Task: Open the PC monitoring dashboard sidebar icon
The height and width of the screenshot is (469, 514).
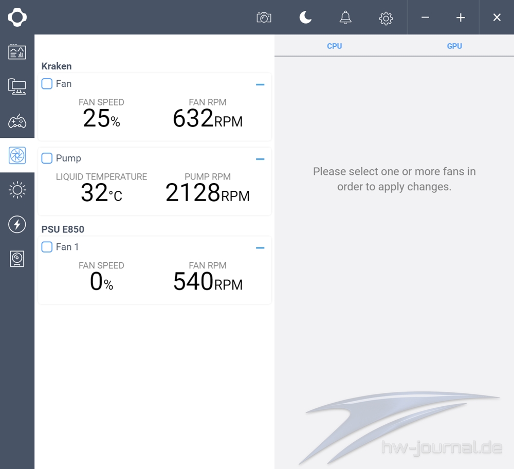Action: tap(17, 52)
